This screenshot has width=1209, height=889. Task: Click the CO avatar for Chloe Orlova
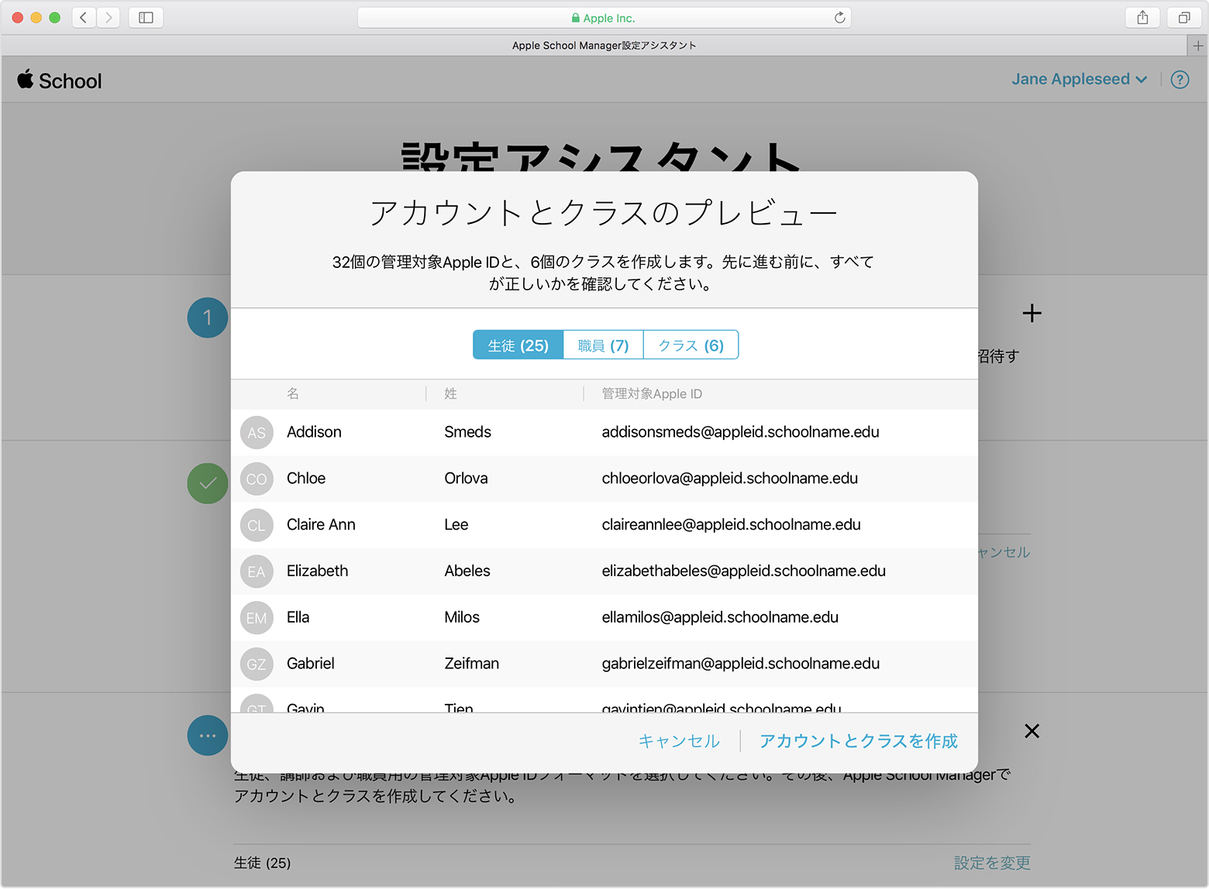pyautogui.click(x=257, y=479)
